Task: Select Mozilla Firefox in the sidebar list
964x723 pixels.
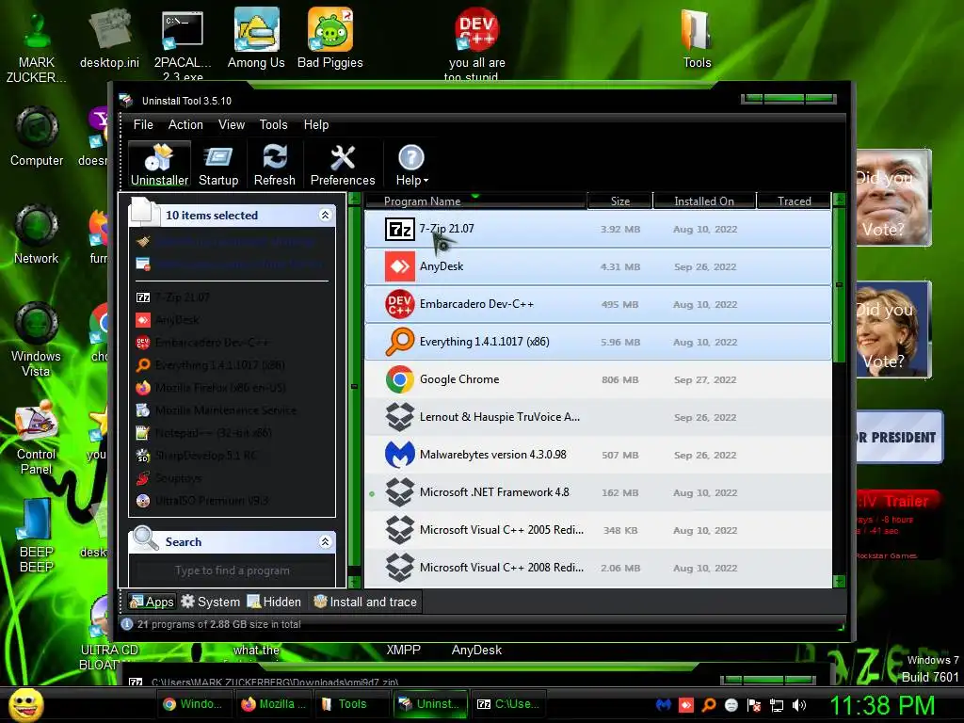Action: click(211, 387)
